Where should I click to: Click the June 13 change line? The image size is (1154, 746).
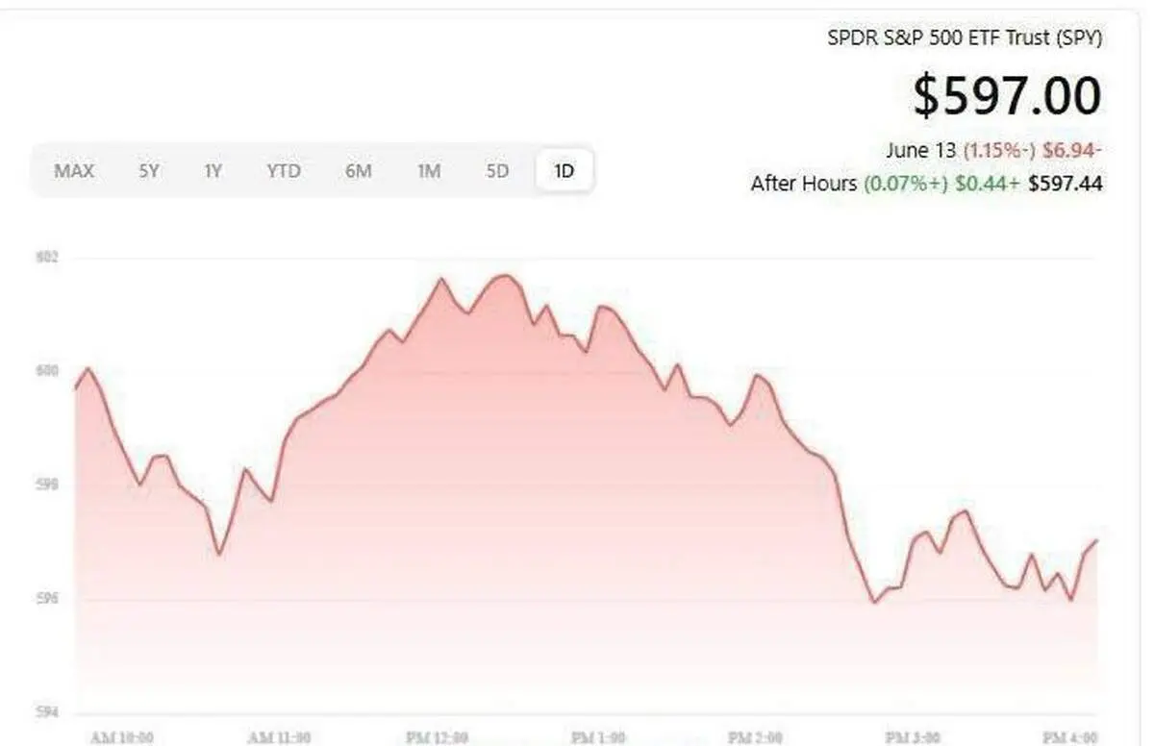click(x=993, y=150)
